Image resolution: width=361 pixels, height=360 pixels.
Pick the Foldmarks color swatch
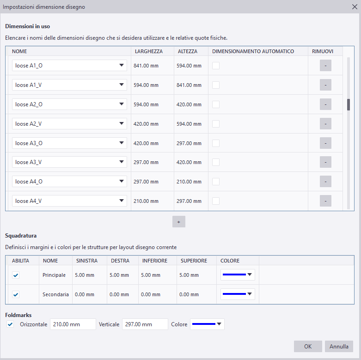207,324
